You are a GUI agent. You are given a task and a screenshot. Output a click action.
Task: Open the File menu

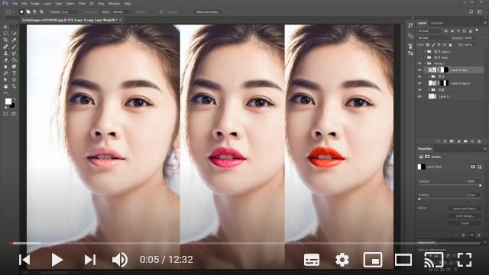click(x=15, y=3)
